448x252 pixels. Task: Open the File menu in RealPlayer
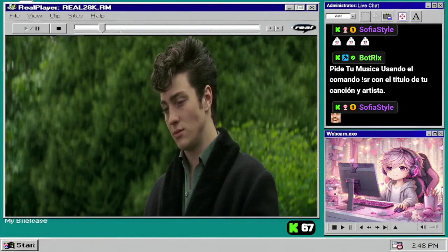coord(14,16)
